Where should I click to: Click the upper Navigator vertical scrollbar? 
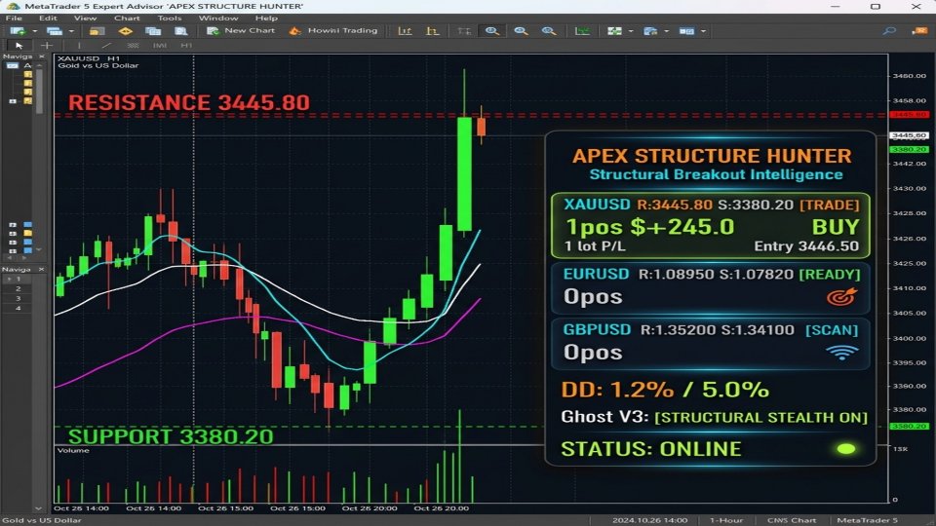click(x=39, y=90)
